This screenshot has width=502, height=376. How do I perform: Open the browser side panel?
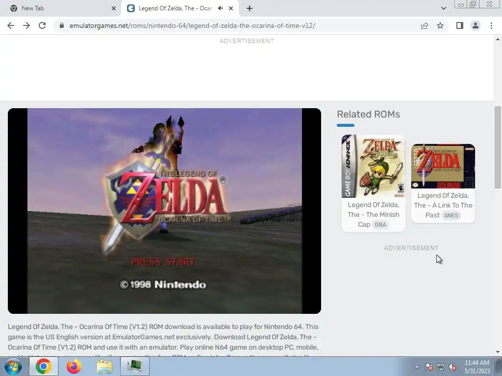[x=460, y=25]
